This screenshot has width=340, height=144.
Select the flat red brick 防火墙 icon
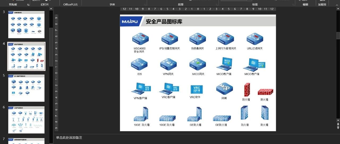point(265,92)
